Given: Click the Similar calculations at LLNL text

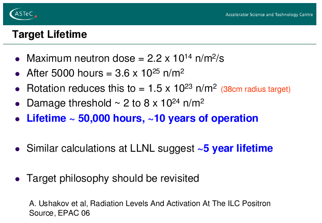Looking at the screenshot, I should 110,149.
